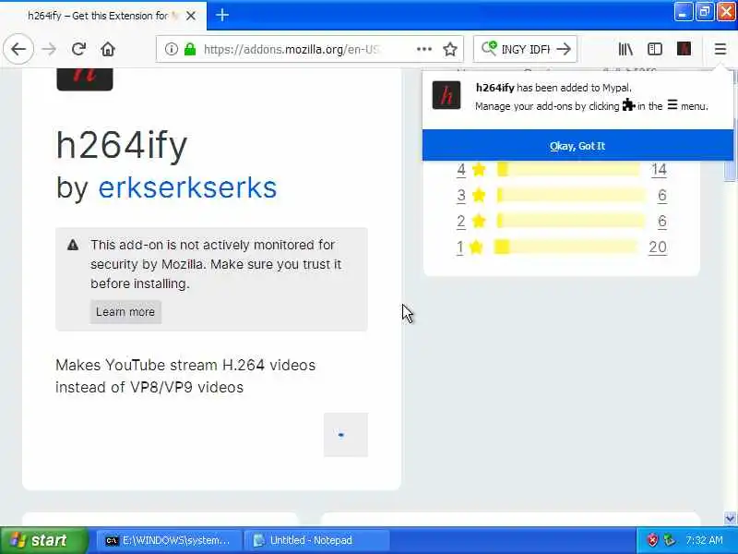Viewport: 738px width, 554px height.
Task: Click into the search box text
Action: pyautogui.click(x=525, y=49)
